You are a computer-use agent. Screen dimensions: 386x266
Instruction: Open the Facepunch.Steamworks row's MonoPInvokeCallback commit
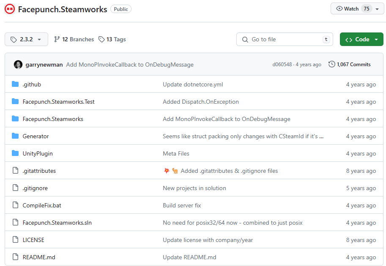coord(227,119)
